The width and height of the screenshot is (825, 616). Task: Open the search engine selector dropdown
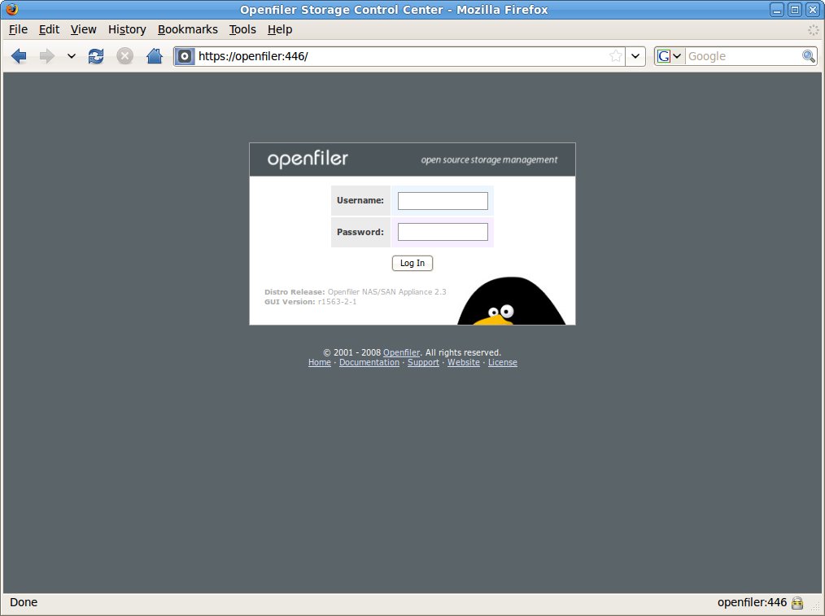pyautogui.click(x=670, y=56)
